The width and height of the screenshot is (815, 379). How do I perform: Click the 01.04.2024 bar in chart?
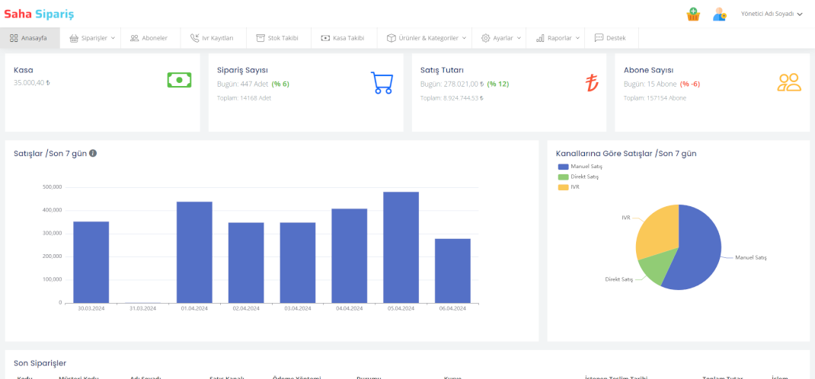tap(194, 253)
